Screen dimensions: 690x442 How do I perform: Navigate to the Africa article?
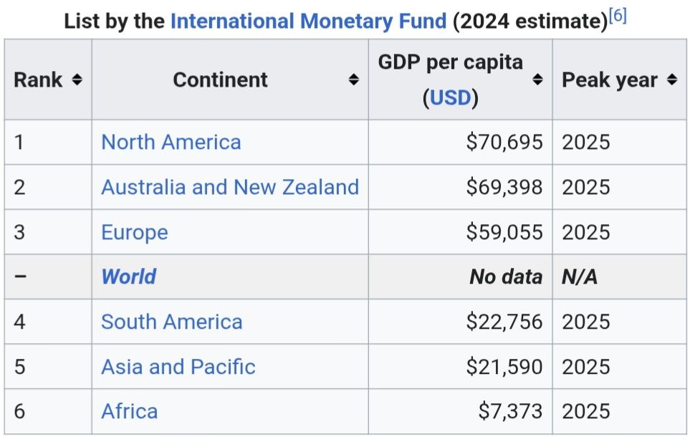coord(129,411)
